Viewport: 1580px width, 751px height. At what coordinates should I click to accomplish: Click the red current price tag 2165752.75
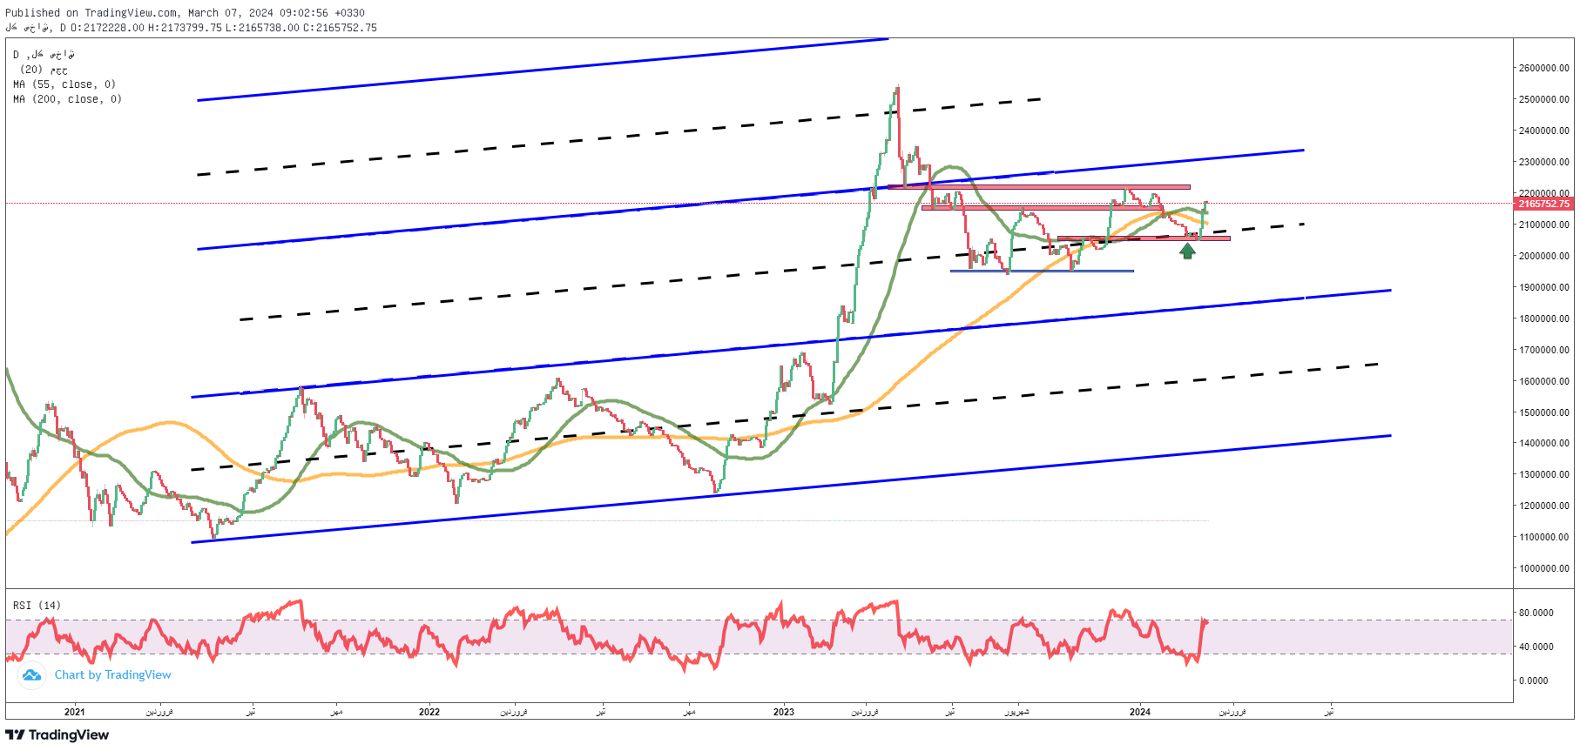pyautogui.click(x=1543, y=204)
